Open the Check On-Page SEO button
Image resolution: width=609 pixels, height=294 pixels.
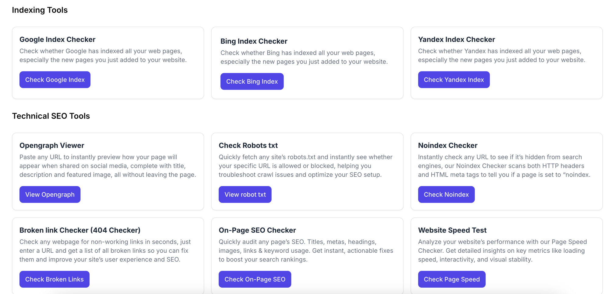(x=255, y=279)
